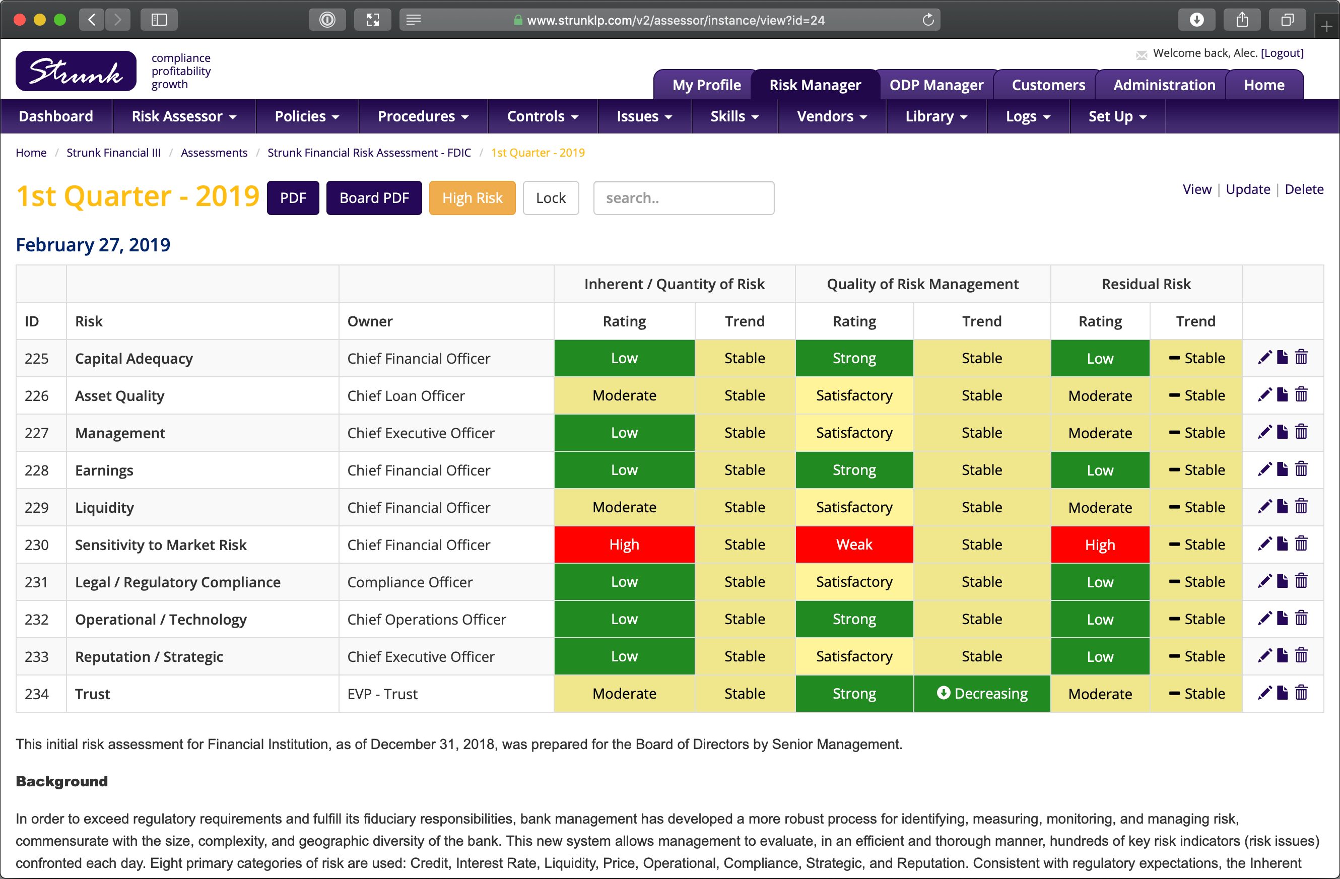Click pencil edit icon for Sensitivity to Market Risk

click(x=1264, y=544)
